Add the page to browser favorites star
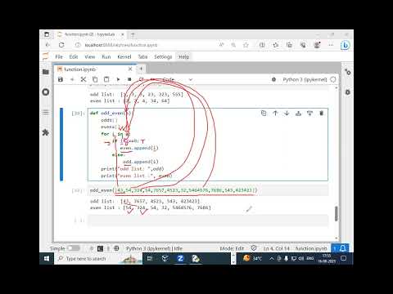393x294 pixels. tap(246, 45)
